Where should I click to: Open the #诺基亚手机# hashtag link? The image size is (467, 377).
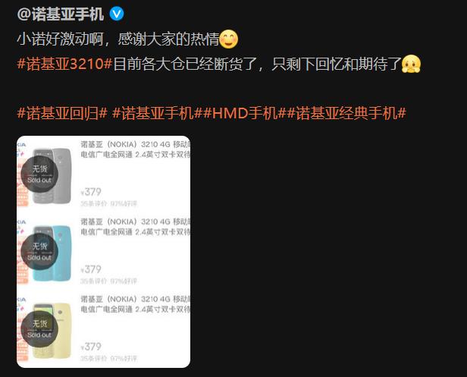tap(158, 113)
